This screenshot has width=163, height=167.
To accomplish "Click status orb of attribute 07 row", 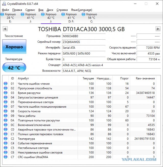I will point(6,106).
